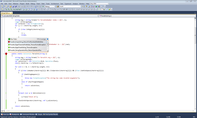The height and width of the screenshot is (118, 197).
Task: Click the Save All icon
Action: pos(16,6)
